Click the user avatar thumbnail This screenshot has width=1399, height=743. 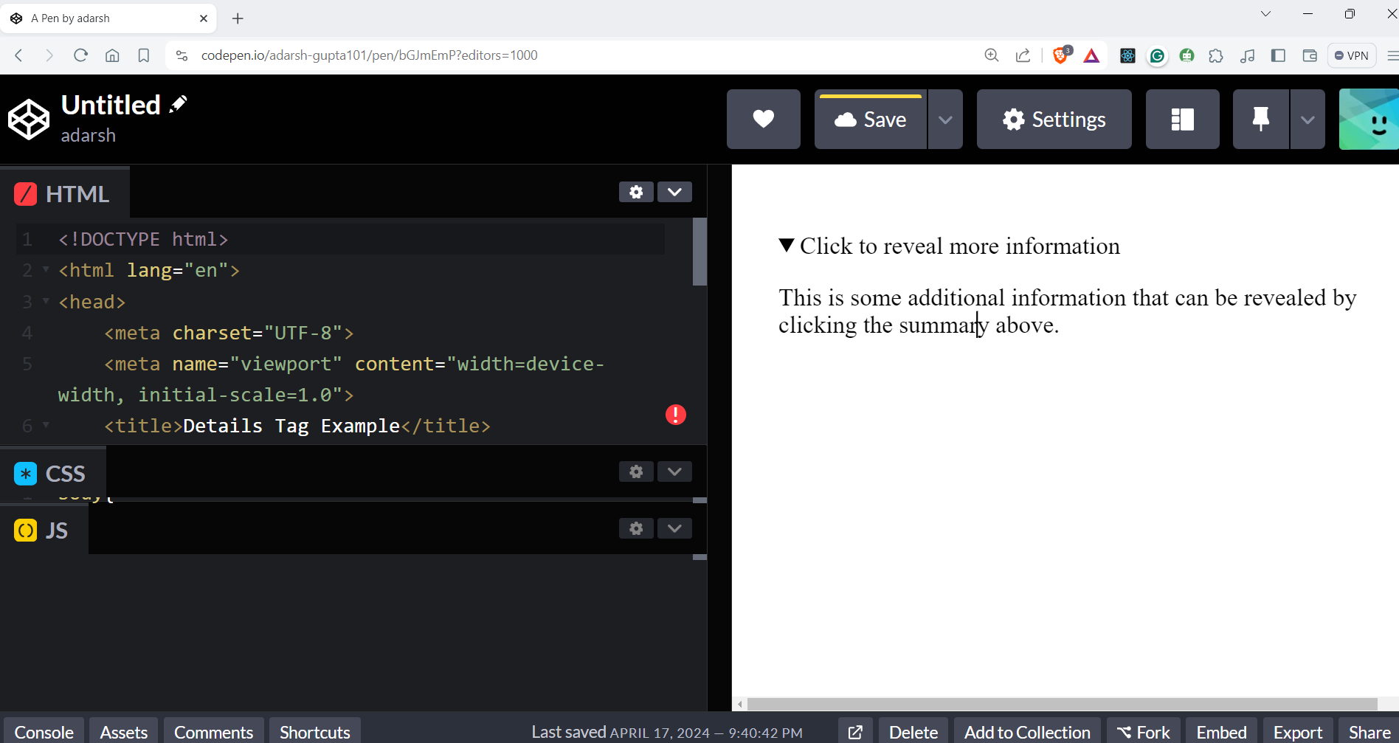coord(1369,120)
